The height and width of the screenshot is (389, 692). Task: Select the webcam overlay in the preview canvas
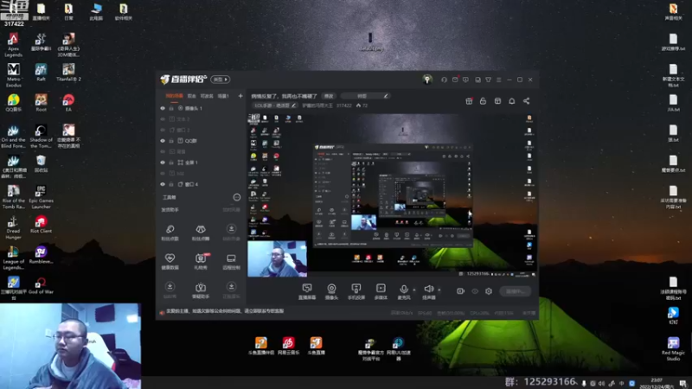click(x=277, y=258)
